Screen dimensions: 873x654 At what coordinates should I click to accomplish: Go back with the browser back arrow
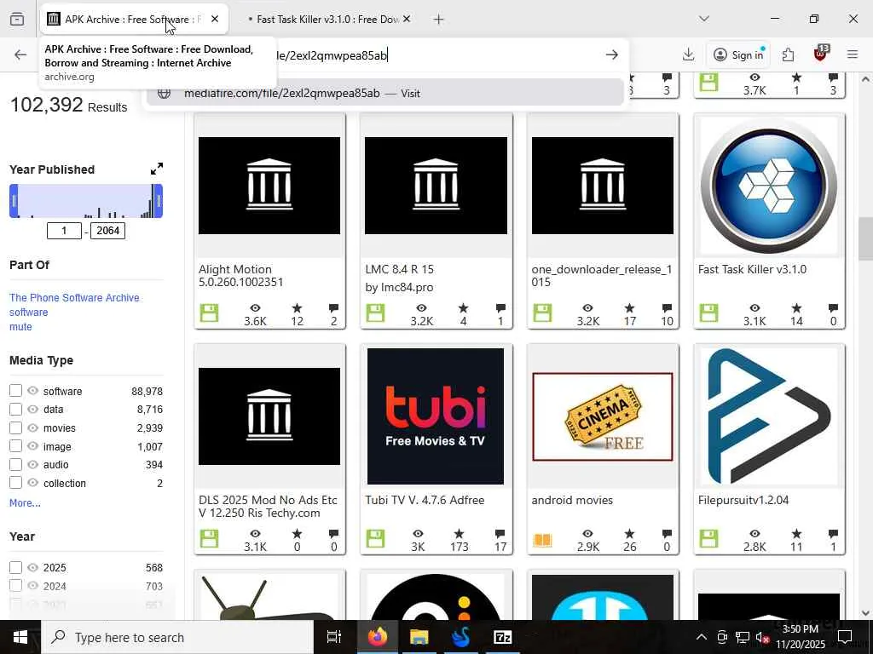[20, 54]
